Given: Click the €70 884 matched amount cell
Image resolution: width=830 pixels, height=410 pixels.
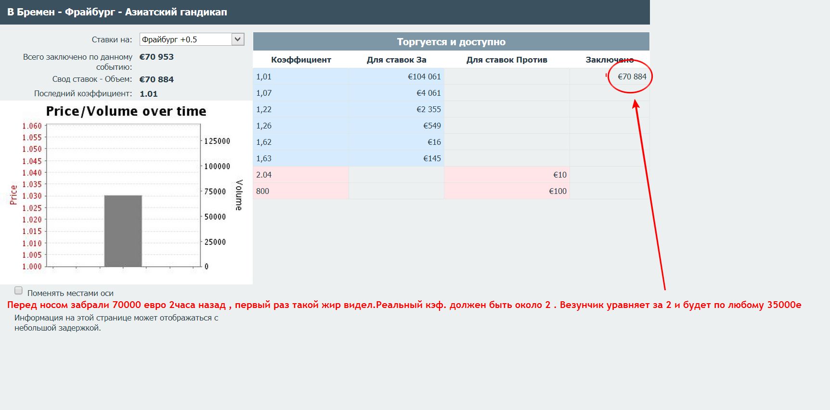Looking at the screenshot, I should coord(610,77).
